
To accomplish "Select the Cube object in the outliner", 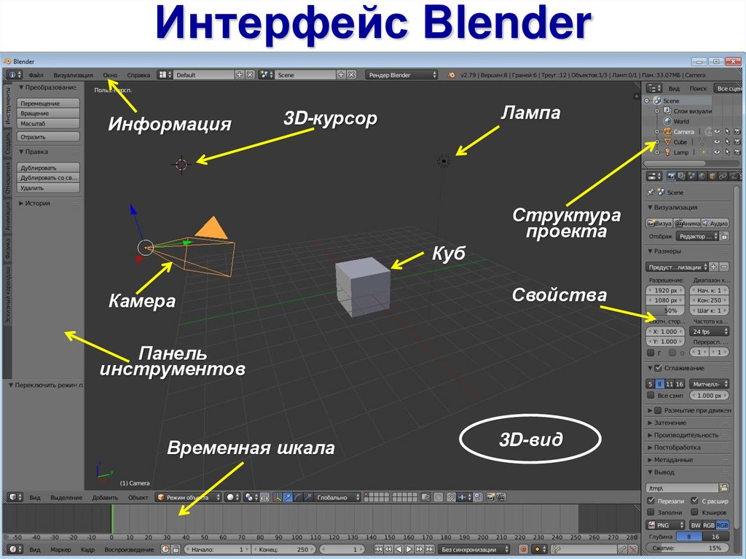I will pos(680,142).
